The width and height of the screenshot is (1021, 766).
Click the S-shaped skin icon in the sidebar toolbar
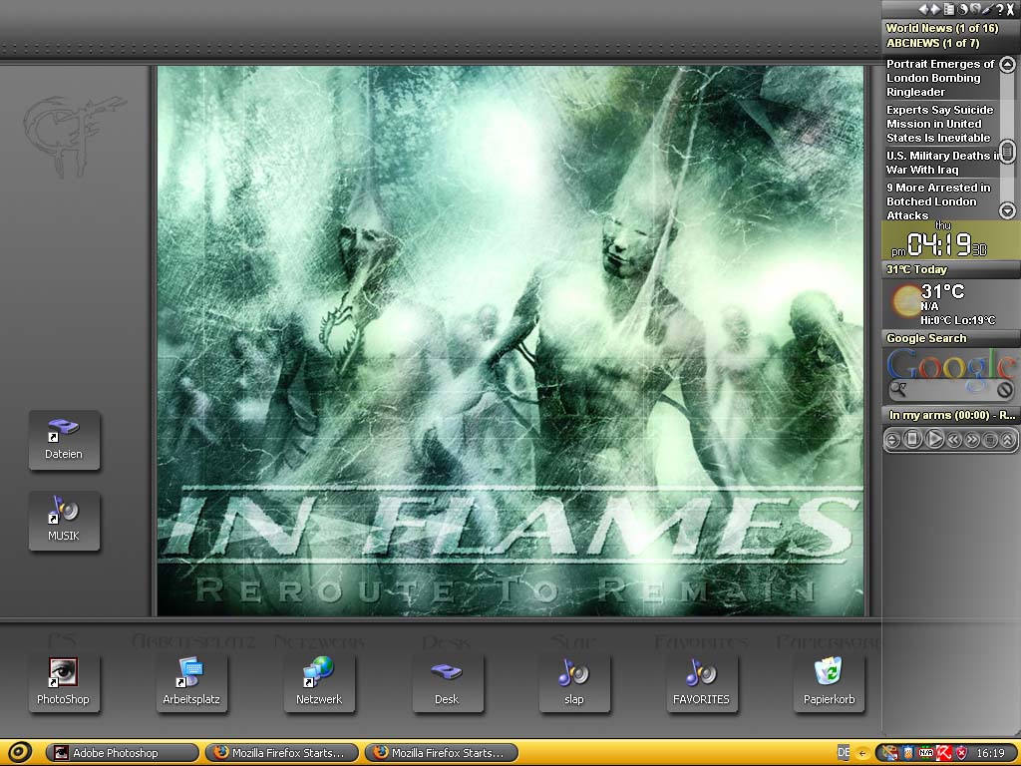tap(975, 9)
